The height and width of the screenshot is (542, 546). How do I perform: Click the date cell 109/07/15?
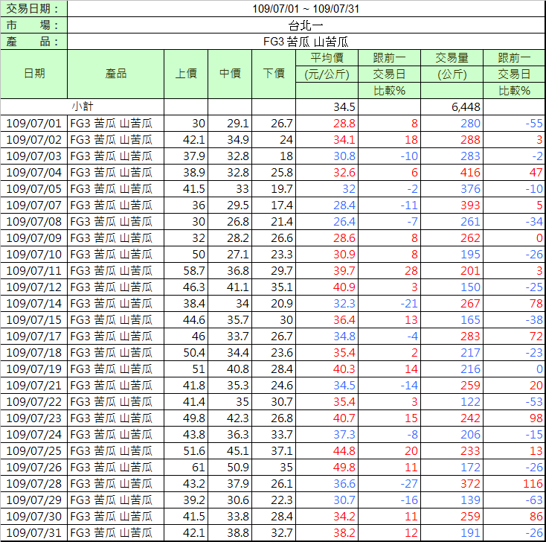(x=34, y=320)
